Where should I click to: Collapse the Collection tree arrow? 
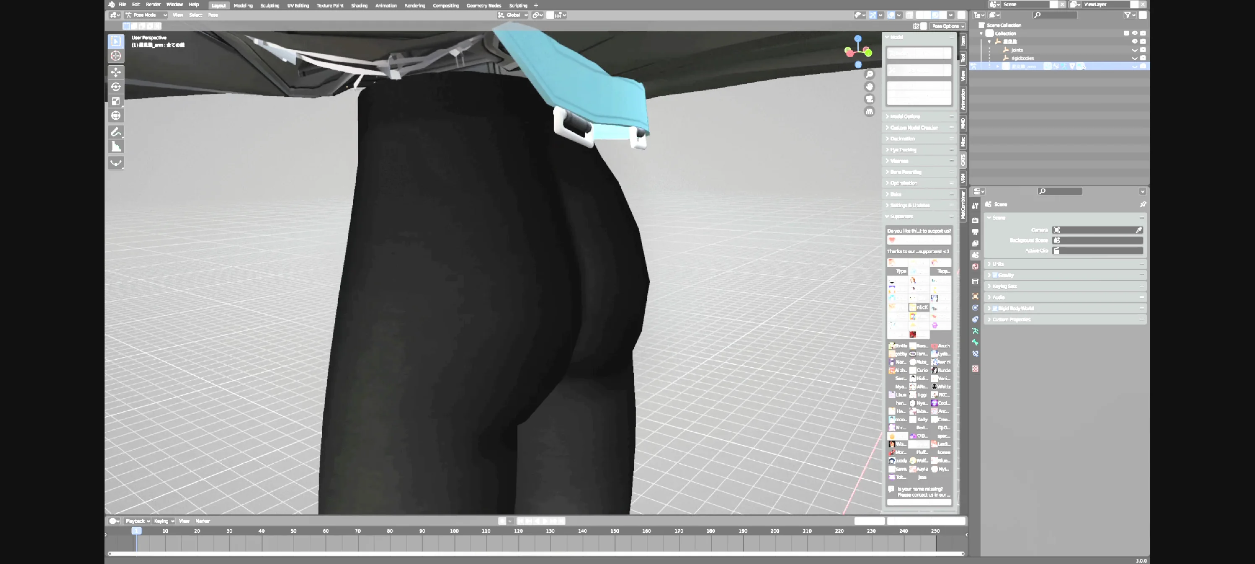[x=981, y=33]
